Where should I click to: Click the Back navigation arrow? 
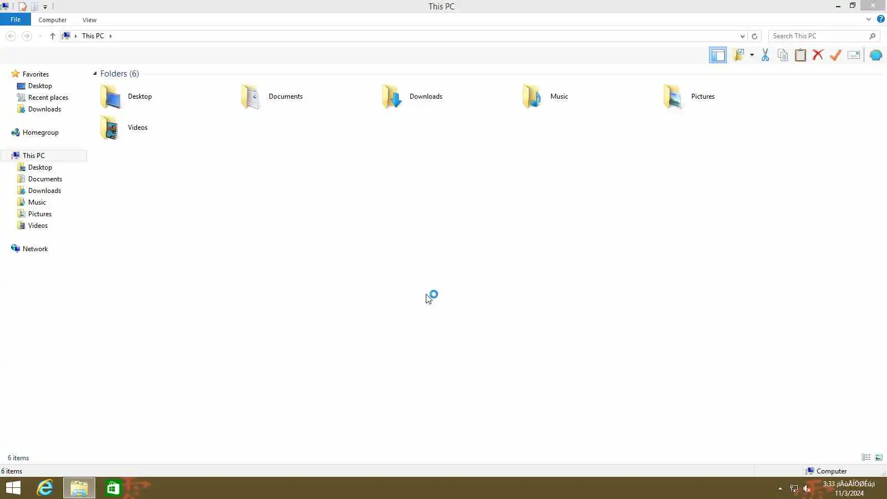pos(11,36)
